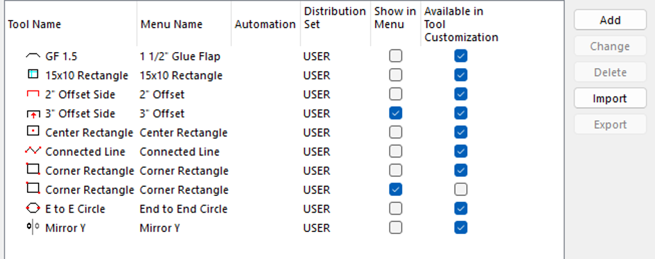Select the 2" Offset Side tool icon
Image resolution: width=655 pixels, height=259 pixels.
33,94
